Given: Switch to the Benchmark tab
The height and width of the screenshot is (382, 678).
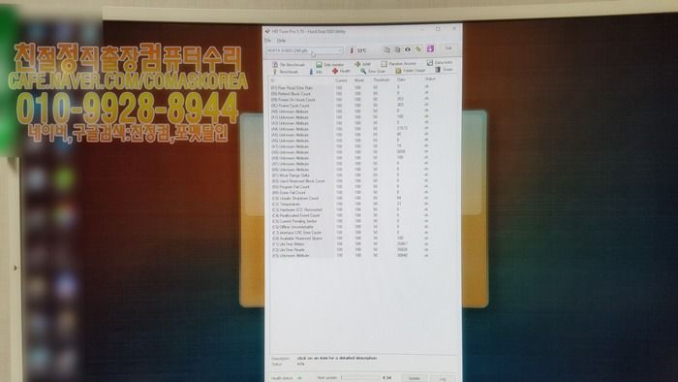Looking at the screenshot, I should coord(286,72).
